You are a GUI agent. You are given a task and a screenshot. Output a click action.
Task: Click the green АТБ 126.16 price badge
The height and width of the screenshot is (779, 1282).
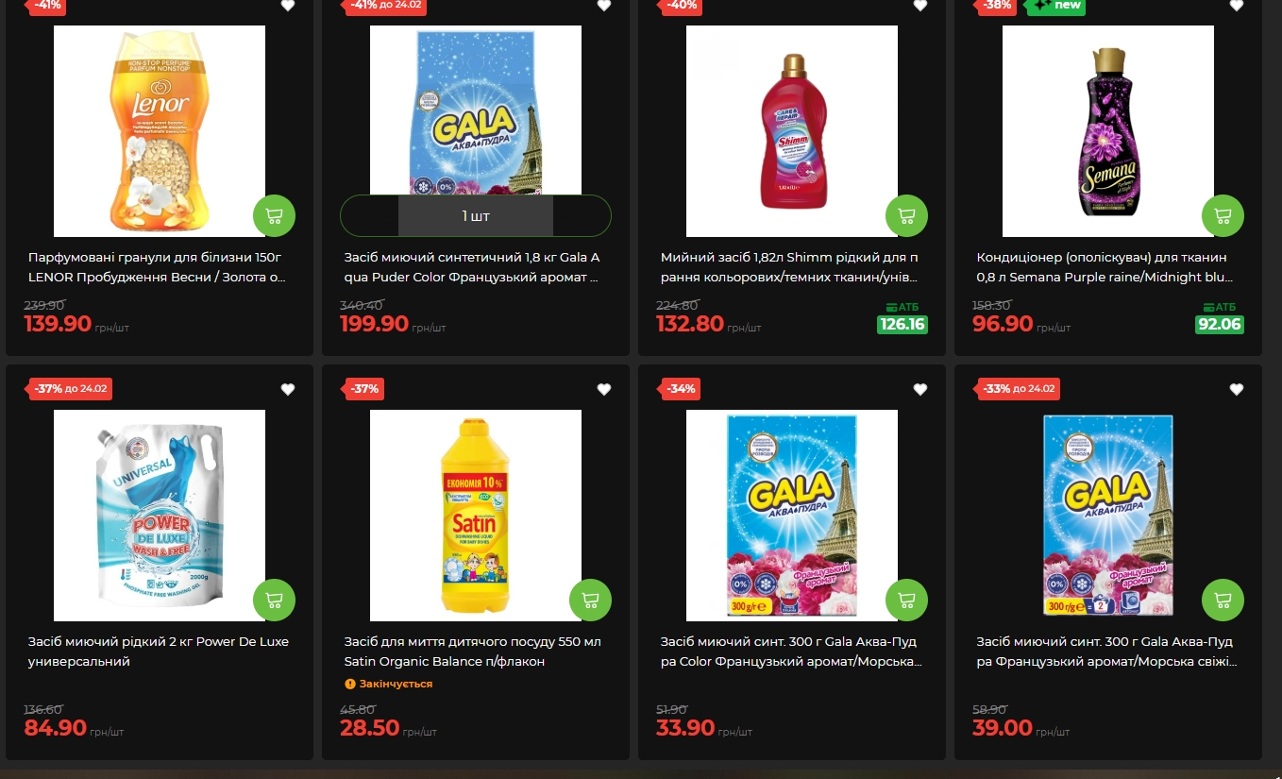coord(902,325)
